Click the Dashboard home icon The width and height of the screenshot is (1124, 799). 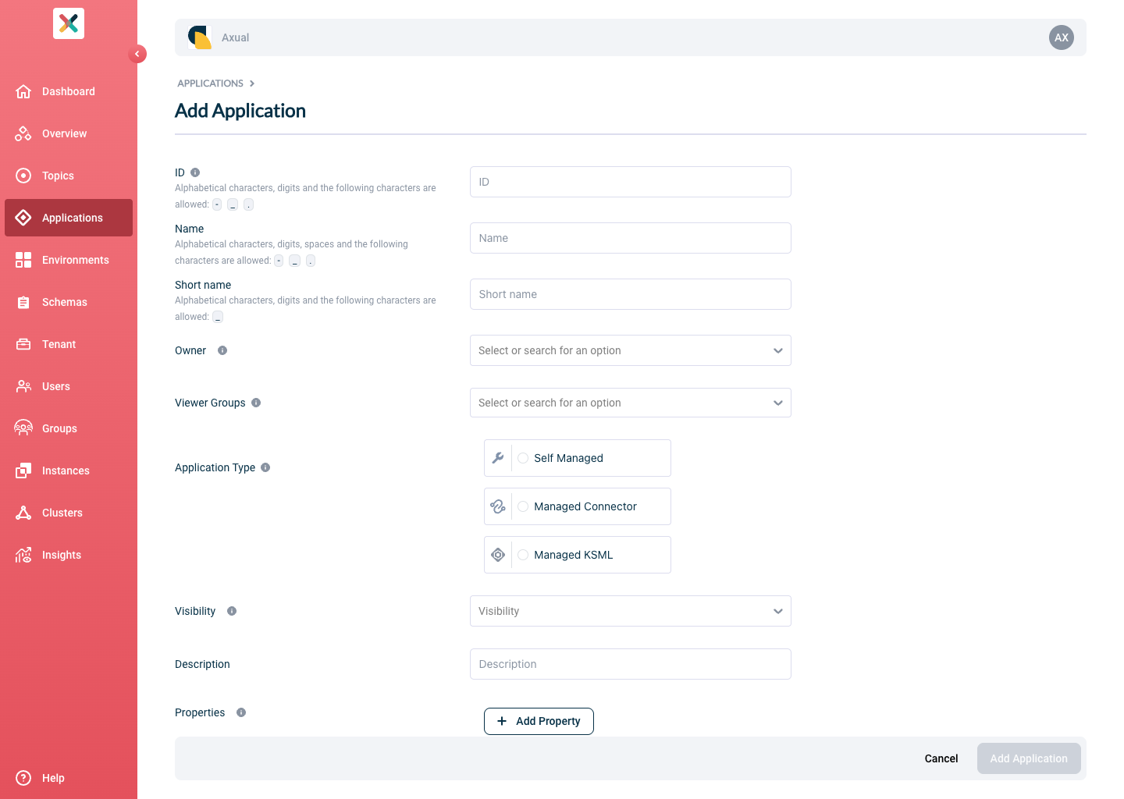pyautogui.click(x=23, y=91)
